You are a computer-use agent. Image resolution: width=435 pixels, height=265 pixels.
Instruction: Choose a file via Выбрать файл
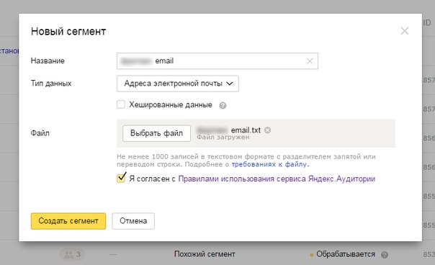[x=156, y=133]
